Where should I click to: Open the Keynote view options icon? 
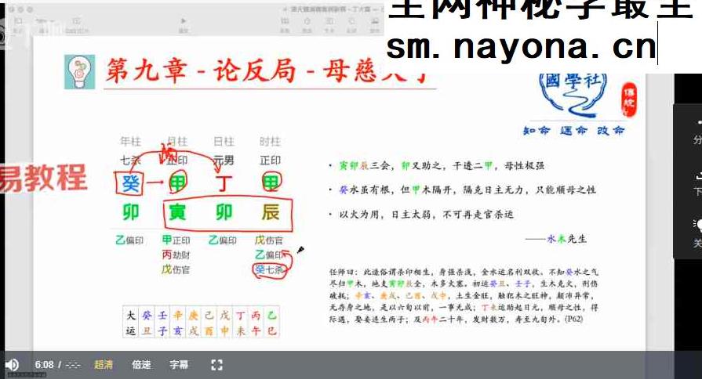pos(18,21)
